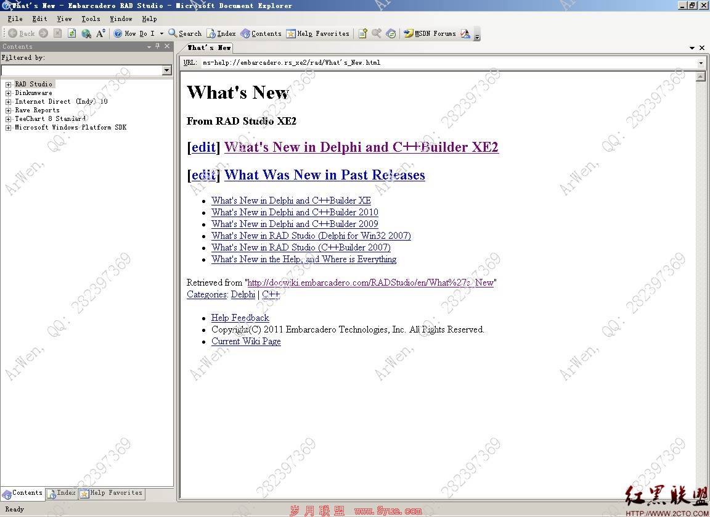
Task: Select Dinkumware in the contents tree
Action: [x=33, y=93]
